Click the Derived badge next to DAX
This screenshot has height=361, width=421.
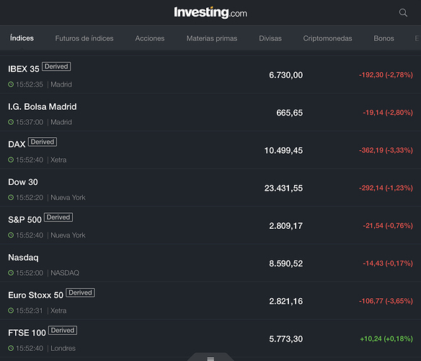click(43, 142)
